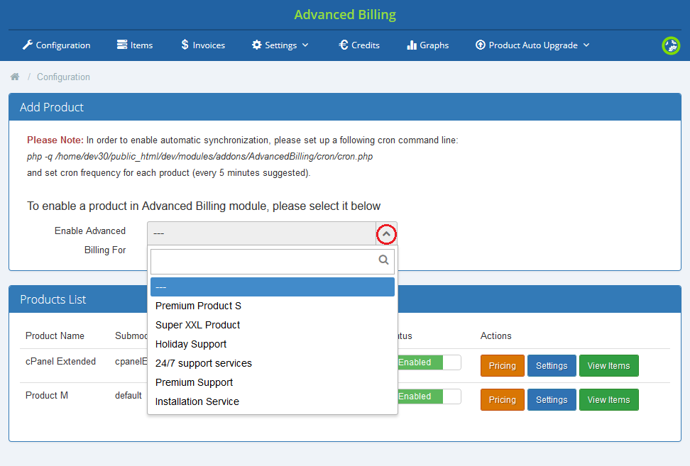Click the cPanel Extended product name

click(x=61, y=361)
